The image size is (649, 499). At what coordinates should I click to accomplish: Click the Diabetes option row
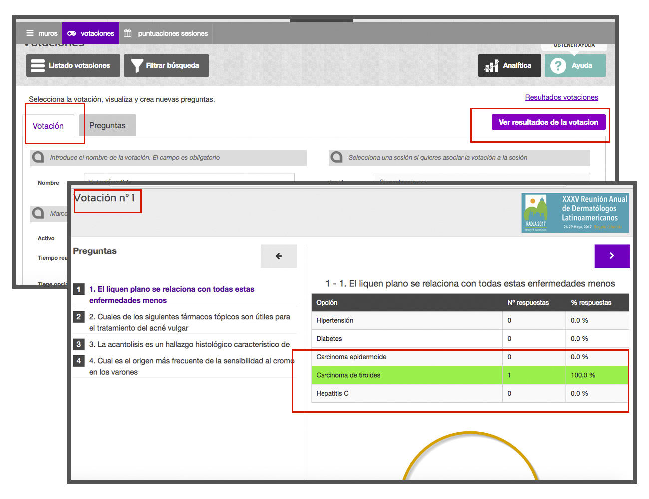point(470,338)
